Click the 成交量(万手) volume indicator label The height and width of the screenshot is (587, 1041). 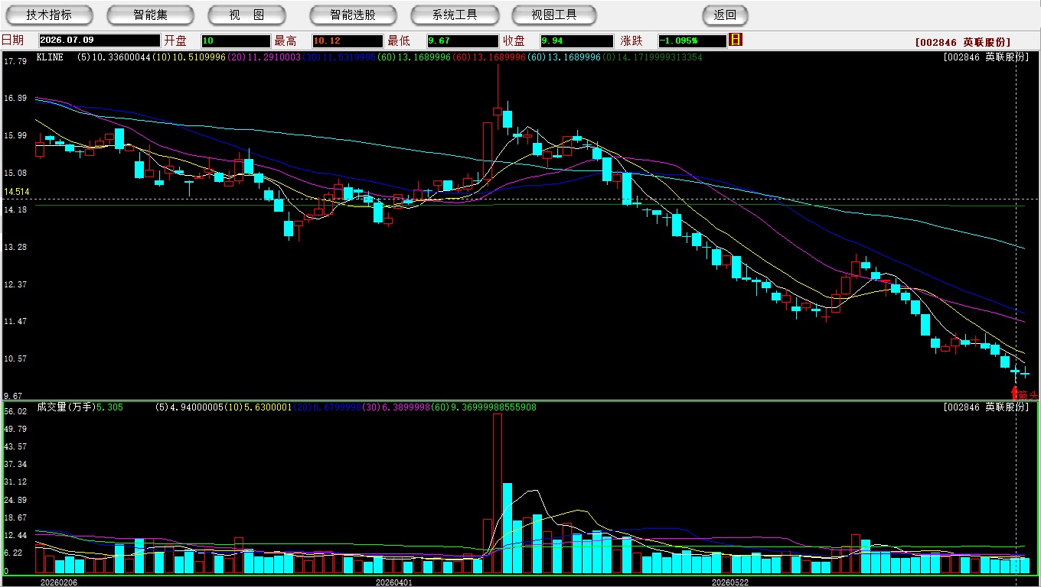pyautogui.click(x=65, y=407)
